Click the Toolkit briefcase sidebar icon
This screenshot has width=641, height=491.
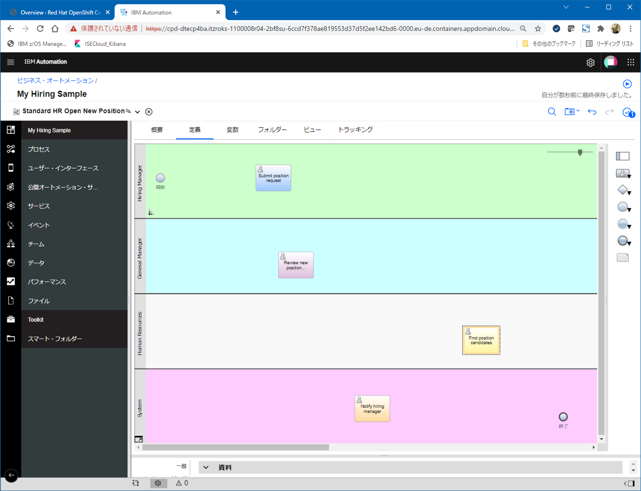pyautogui.click(x=11, y=319)
